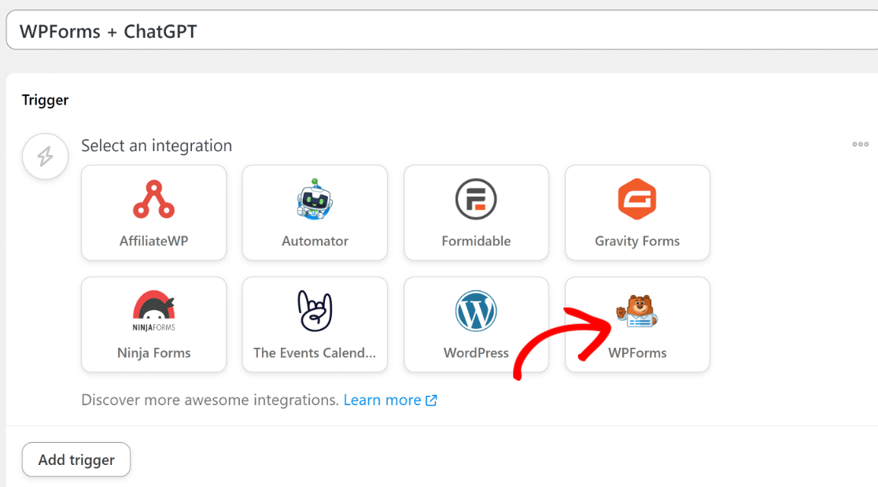Pick the WordPress integration card
Viewport: 878px width, 487px height.
coord(476,325)
